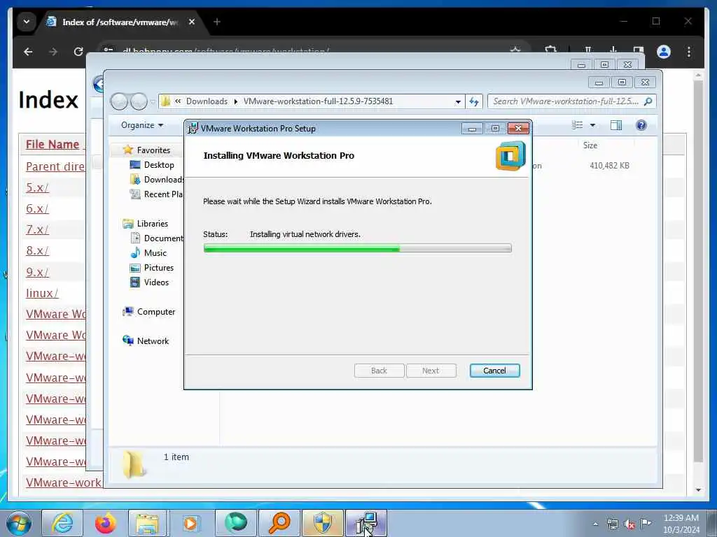Click the File Name column link

tap(53, 144)
